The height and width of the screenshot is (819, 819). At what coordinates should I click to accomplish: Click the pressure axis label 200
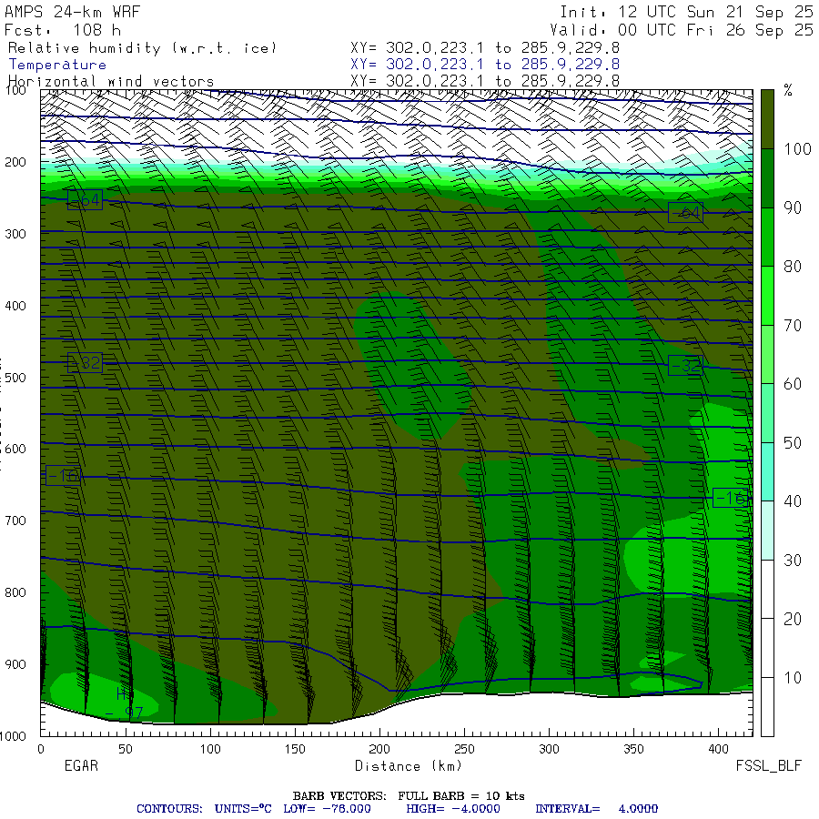click(x=15, y=162)
